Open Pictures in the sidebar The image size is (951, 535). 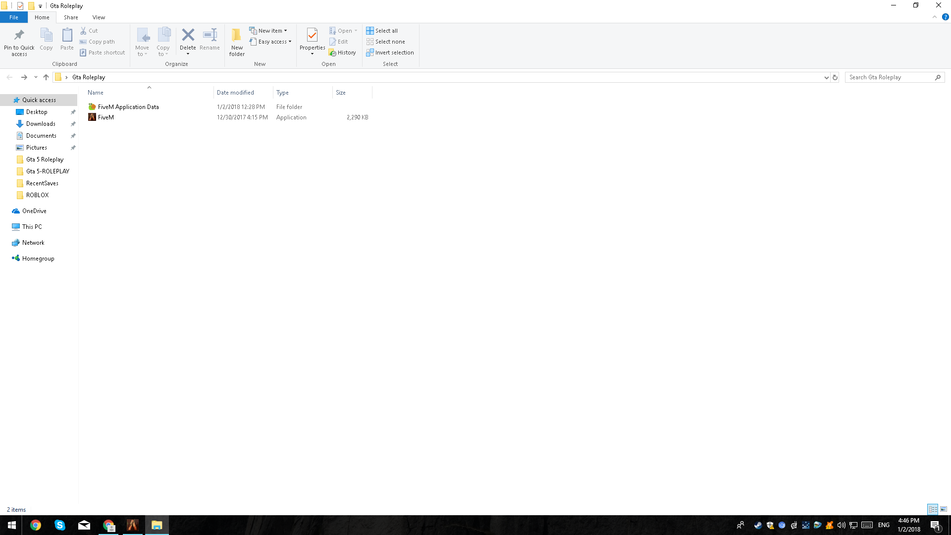37,148
